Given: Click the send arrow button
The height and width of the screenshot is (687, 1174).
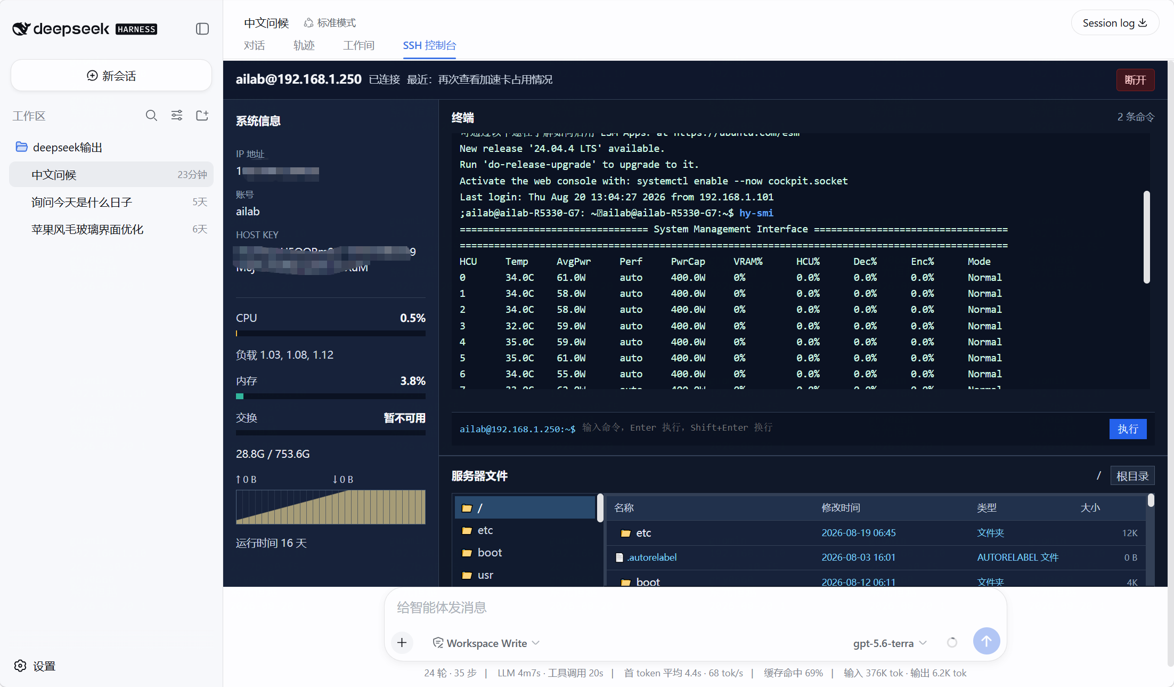Looking at the screenshot, I should (986, 641).
